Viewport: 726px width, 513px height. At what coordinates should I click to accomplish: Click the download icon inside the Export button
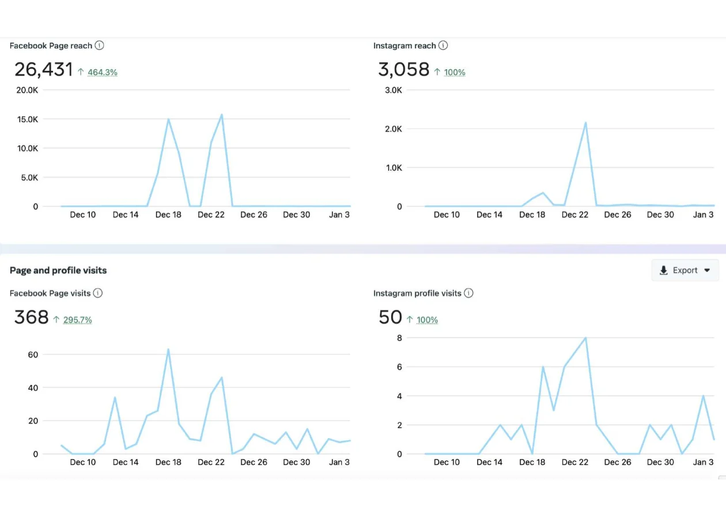click(664, 270)
